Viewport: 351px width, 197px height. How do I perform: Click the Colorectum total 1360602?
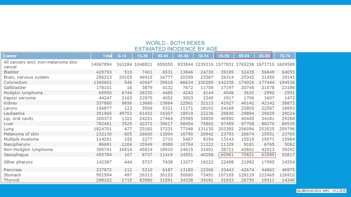(x=103, y=83)
